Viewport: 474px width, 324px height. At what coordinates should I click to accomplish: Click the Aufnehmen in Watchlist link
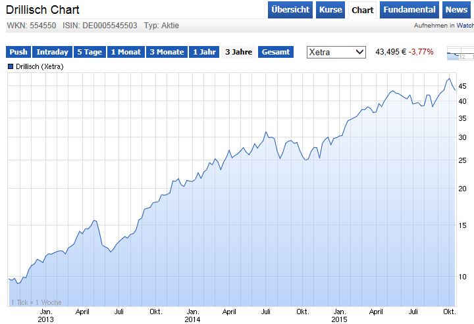click(x=444, y=26)
